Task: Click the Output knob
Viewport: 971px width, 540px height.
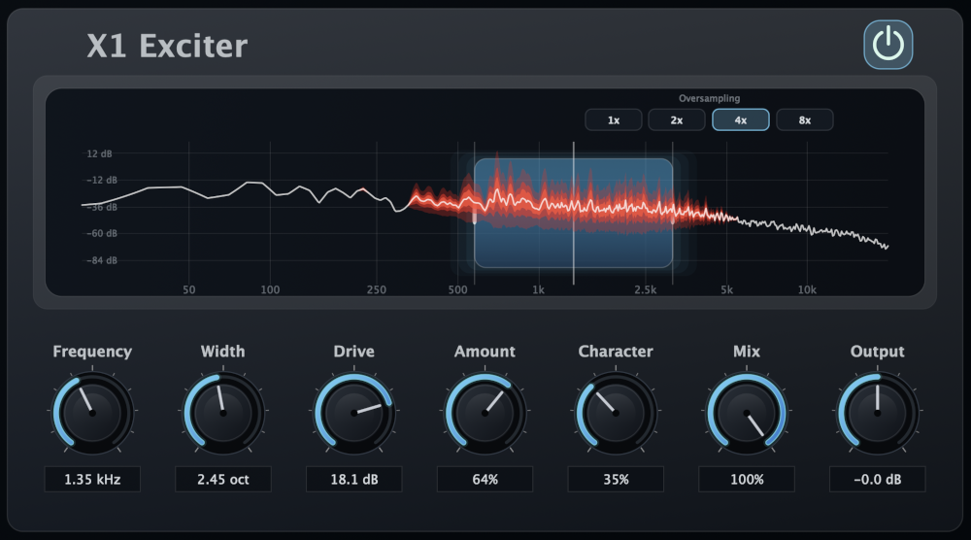Action: (x=878, y=413)
